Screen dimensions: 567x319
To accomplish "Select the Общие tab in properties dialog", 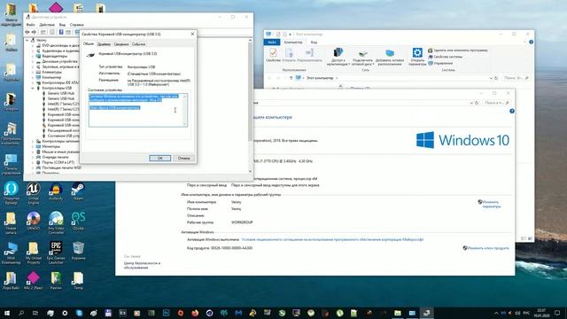I will point(89,43).
